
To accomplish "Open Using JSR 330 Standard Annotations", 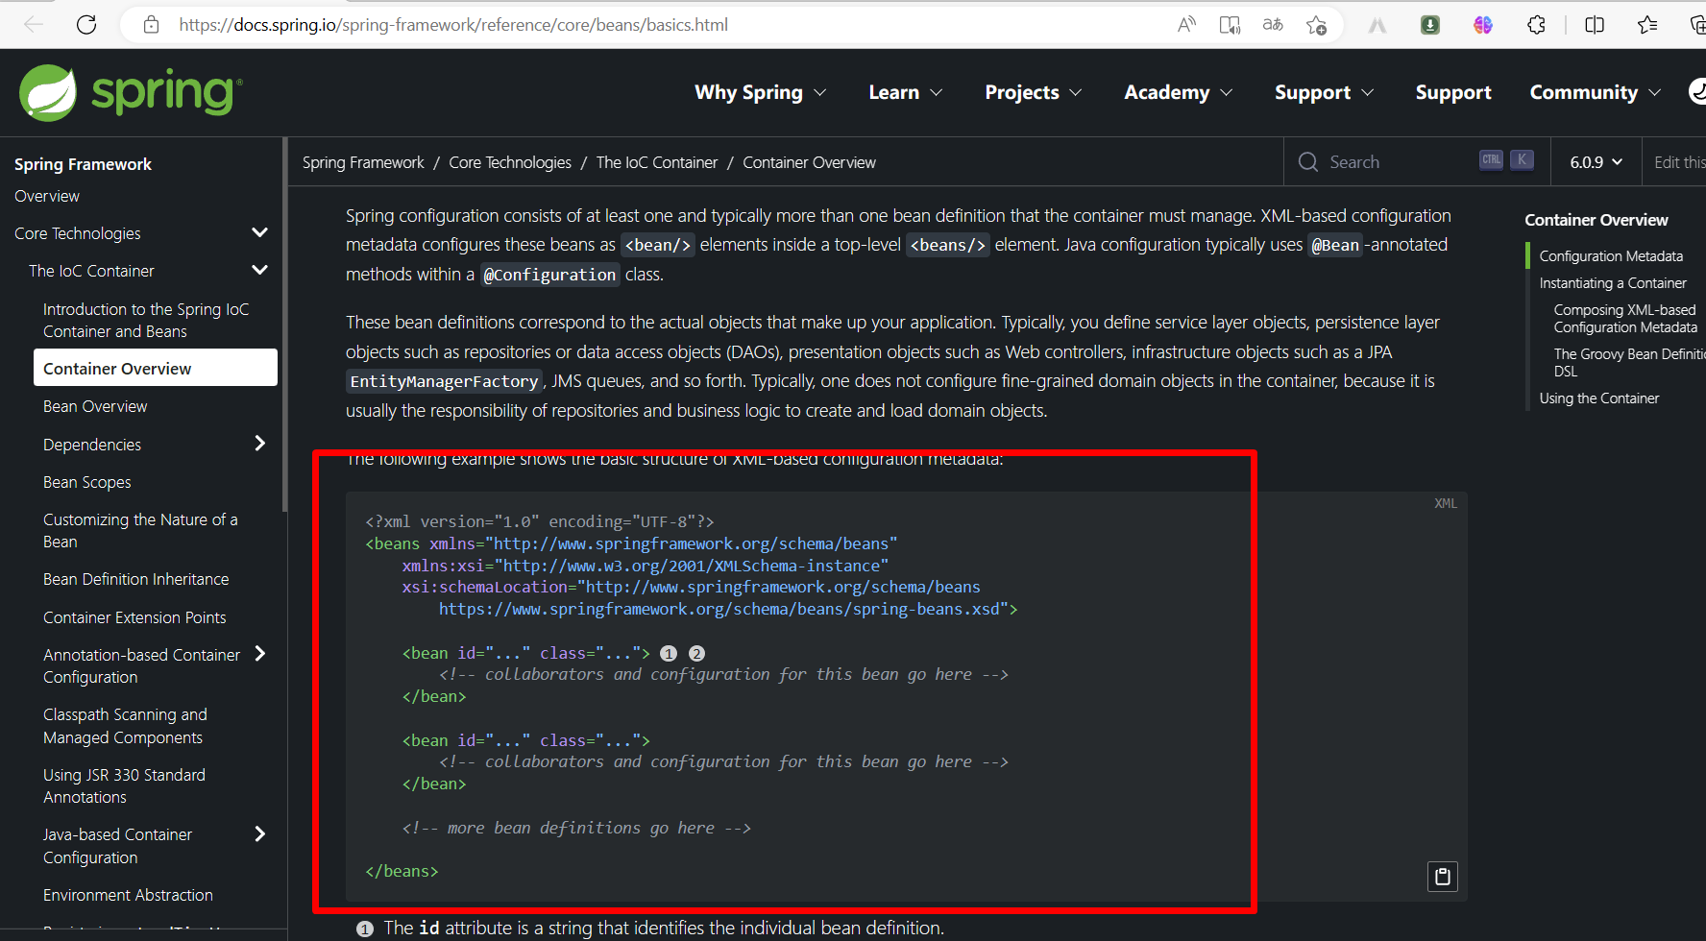I will (124, 785).
